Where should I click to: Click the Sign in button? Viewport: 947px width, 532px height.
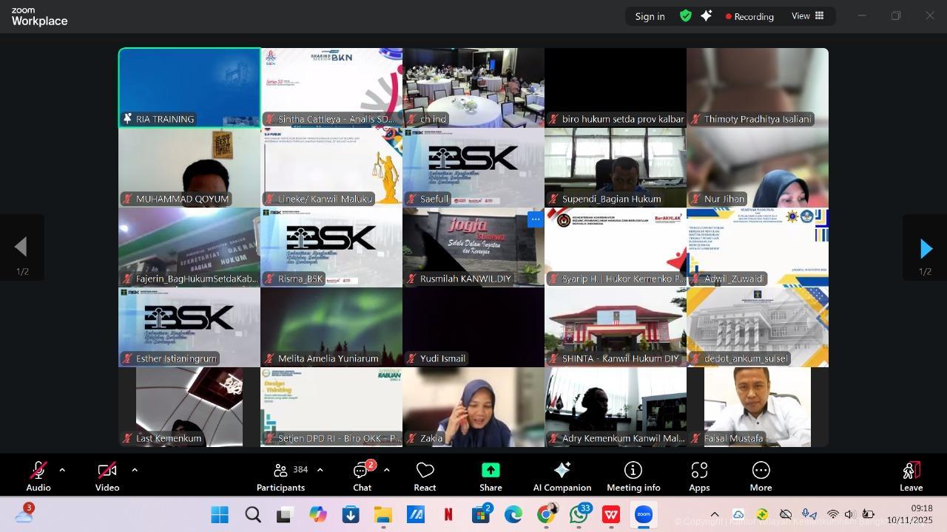point(650,16)
